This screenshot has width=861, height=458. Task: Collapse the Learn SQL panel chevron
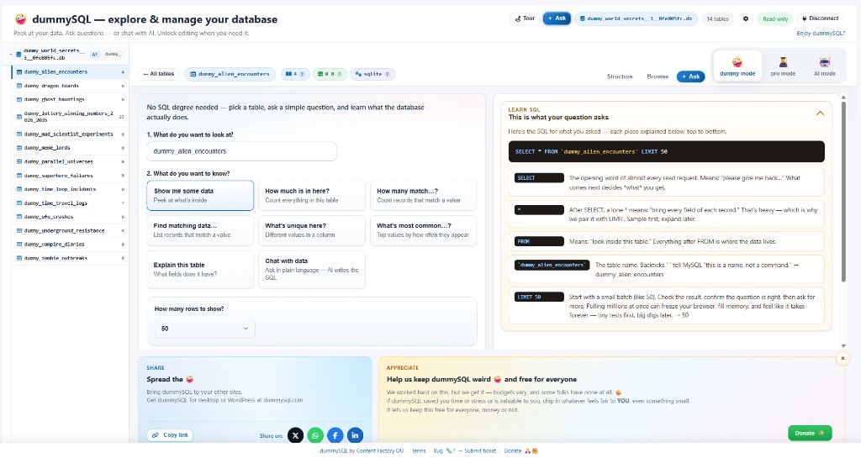(x=820, y=113)
